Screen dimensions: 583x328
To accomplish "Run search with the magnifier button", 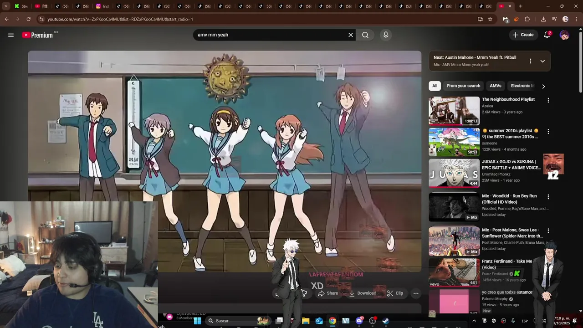I will [x=365, y=35].
